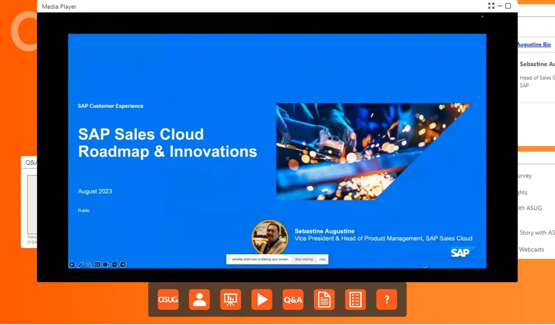Click Sebastine Augustine presenter photo

pyautogui.click(x=270, y=238)
